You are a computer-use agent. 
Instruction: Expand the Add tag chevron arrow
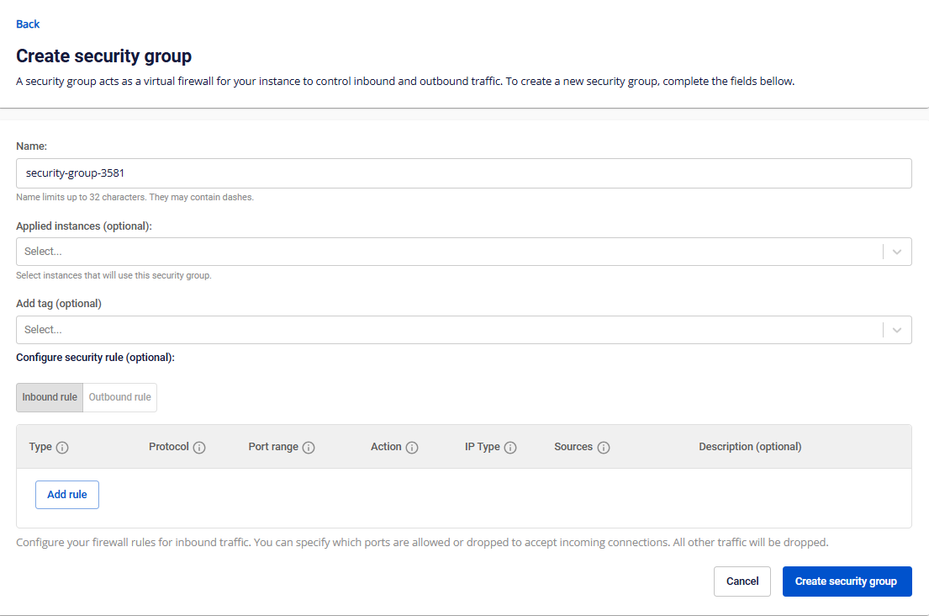tap(897, 330)
